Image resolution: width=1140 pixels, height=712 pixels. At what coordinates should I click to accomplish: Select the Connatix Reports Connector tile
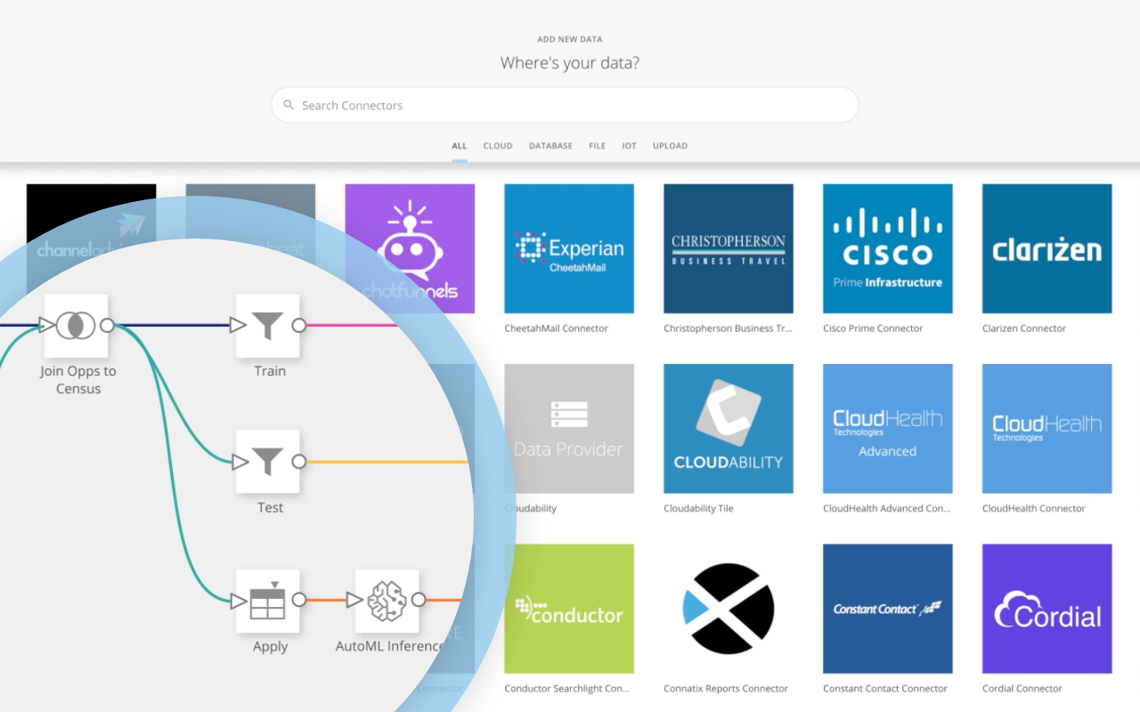click(x=729, y=609)
